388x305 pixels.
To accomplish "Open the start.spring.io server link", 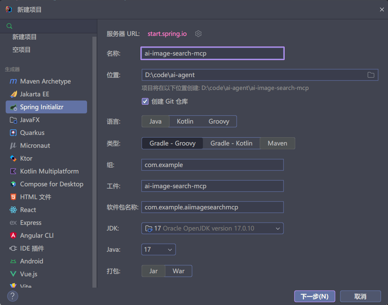I will click(167, 34).
